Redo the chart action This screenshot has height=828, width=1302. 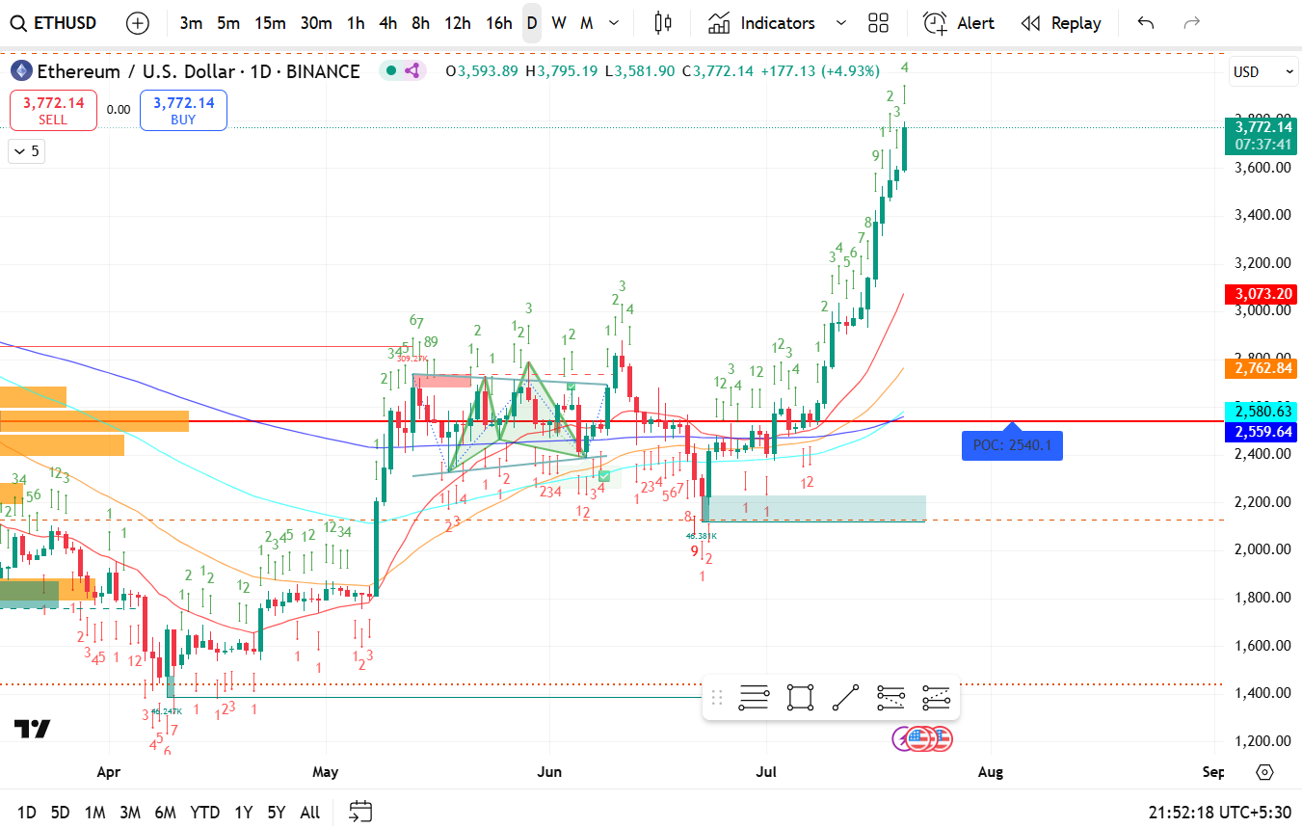click(1192, 23)
